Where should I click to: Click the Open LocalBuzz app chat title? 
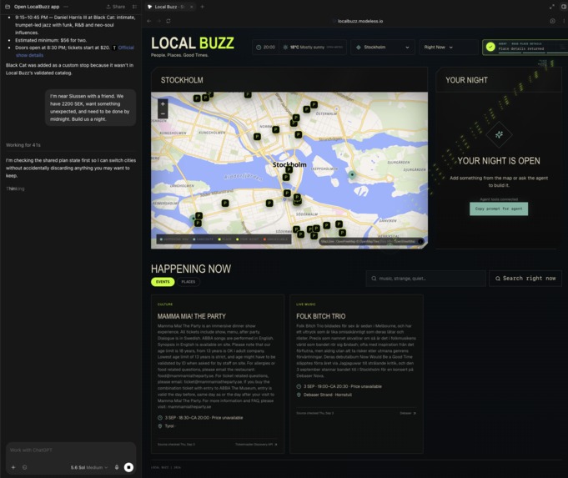pos(37,7)
